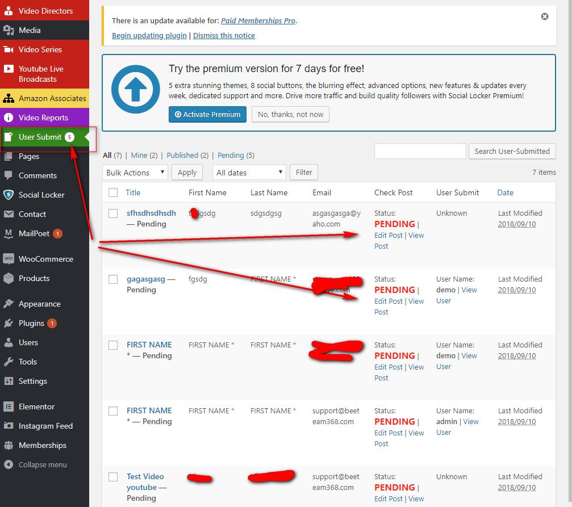
Task: Click the Instagram Feed camera icon
Action: tap(9, 426)
